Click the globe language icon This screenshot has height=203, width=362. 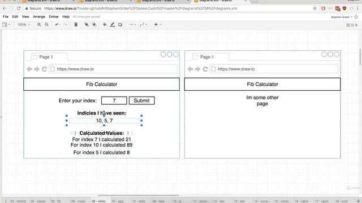356,17
